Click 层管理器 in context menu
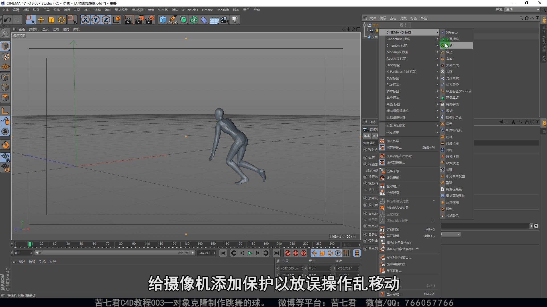The width and height of the screenshot is (547, 307). pos(409,148)
